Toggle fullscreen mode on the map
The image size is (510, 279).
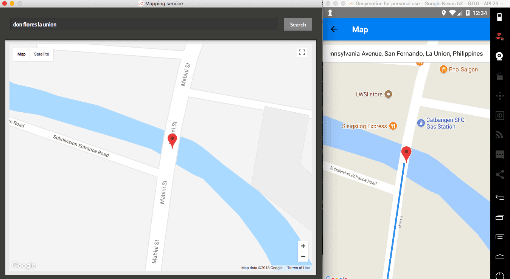pos(302,52)
